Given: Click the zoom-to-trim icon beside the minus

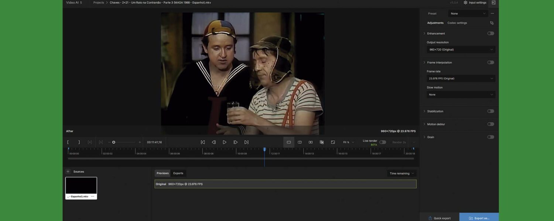Looking at the screenshot, I should [101, 142].
